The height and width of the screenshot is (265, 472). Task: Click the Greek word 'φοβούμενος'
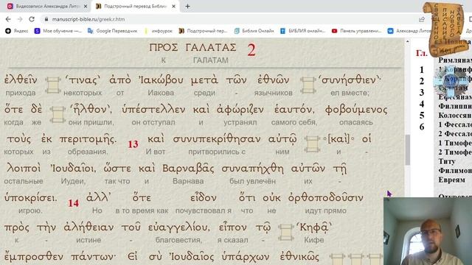pyautogui.click(x=356, y=110)
